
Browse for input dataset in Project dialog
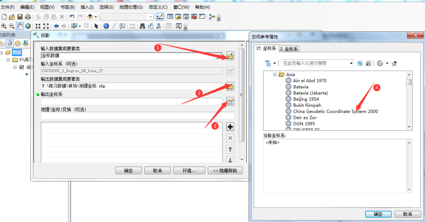(x=230, y=56)
